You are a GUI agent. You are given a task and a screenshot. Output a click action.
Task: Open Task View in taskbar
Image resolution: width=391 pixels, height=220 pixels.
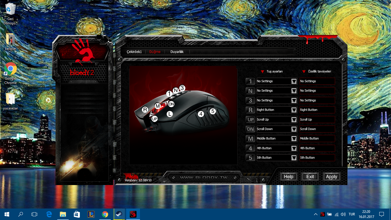34,214
